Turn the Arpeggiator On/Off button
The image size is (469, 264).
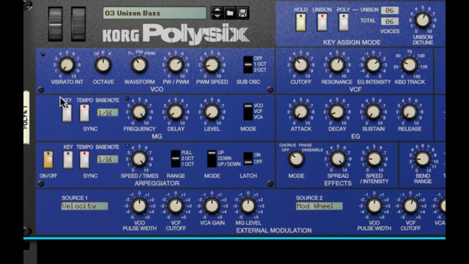pyautogui.click(x=48, y=159)
